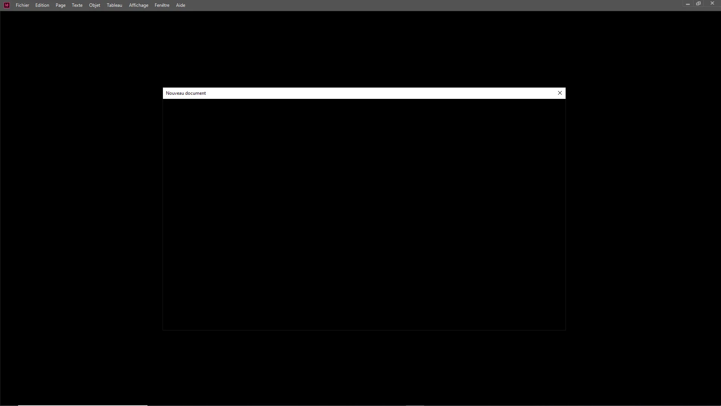Close the Nouveau document dialog
The image size is (721, 406).
[x=560, y=93]
